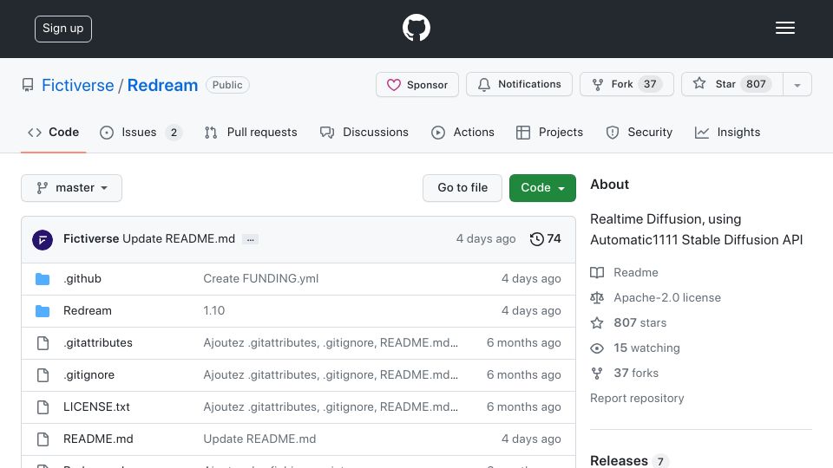Open the Fictiverse owner link

[x=77, y=85]
